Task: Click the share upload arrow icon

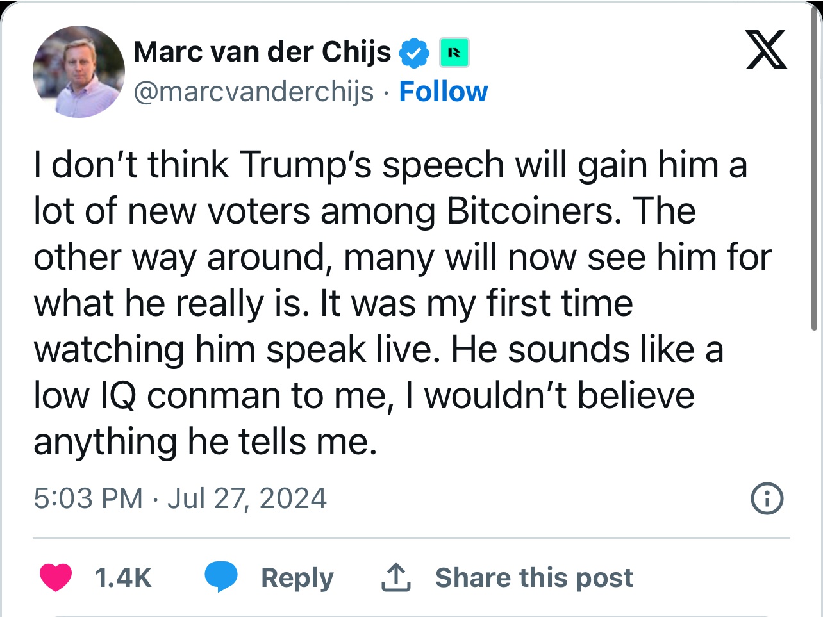Action: click(x=395, y=577)
